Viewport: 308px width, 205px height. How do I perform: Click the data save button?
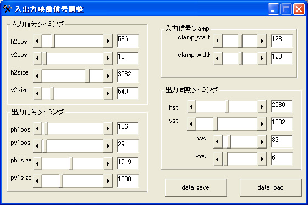(x=196, y=187)
